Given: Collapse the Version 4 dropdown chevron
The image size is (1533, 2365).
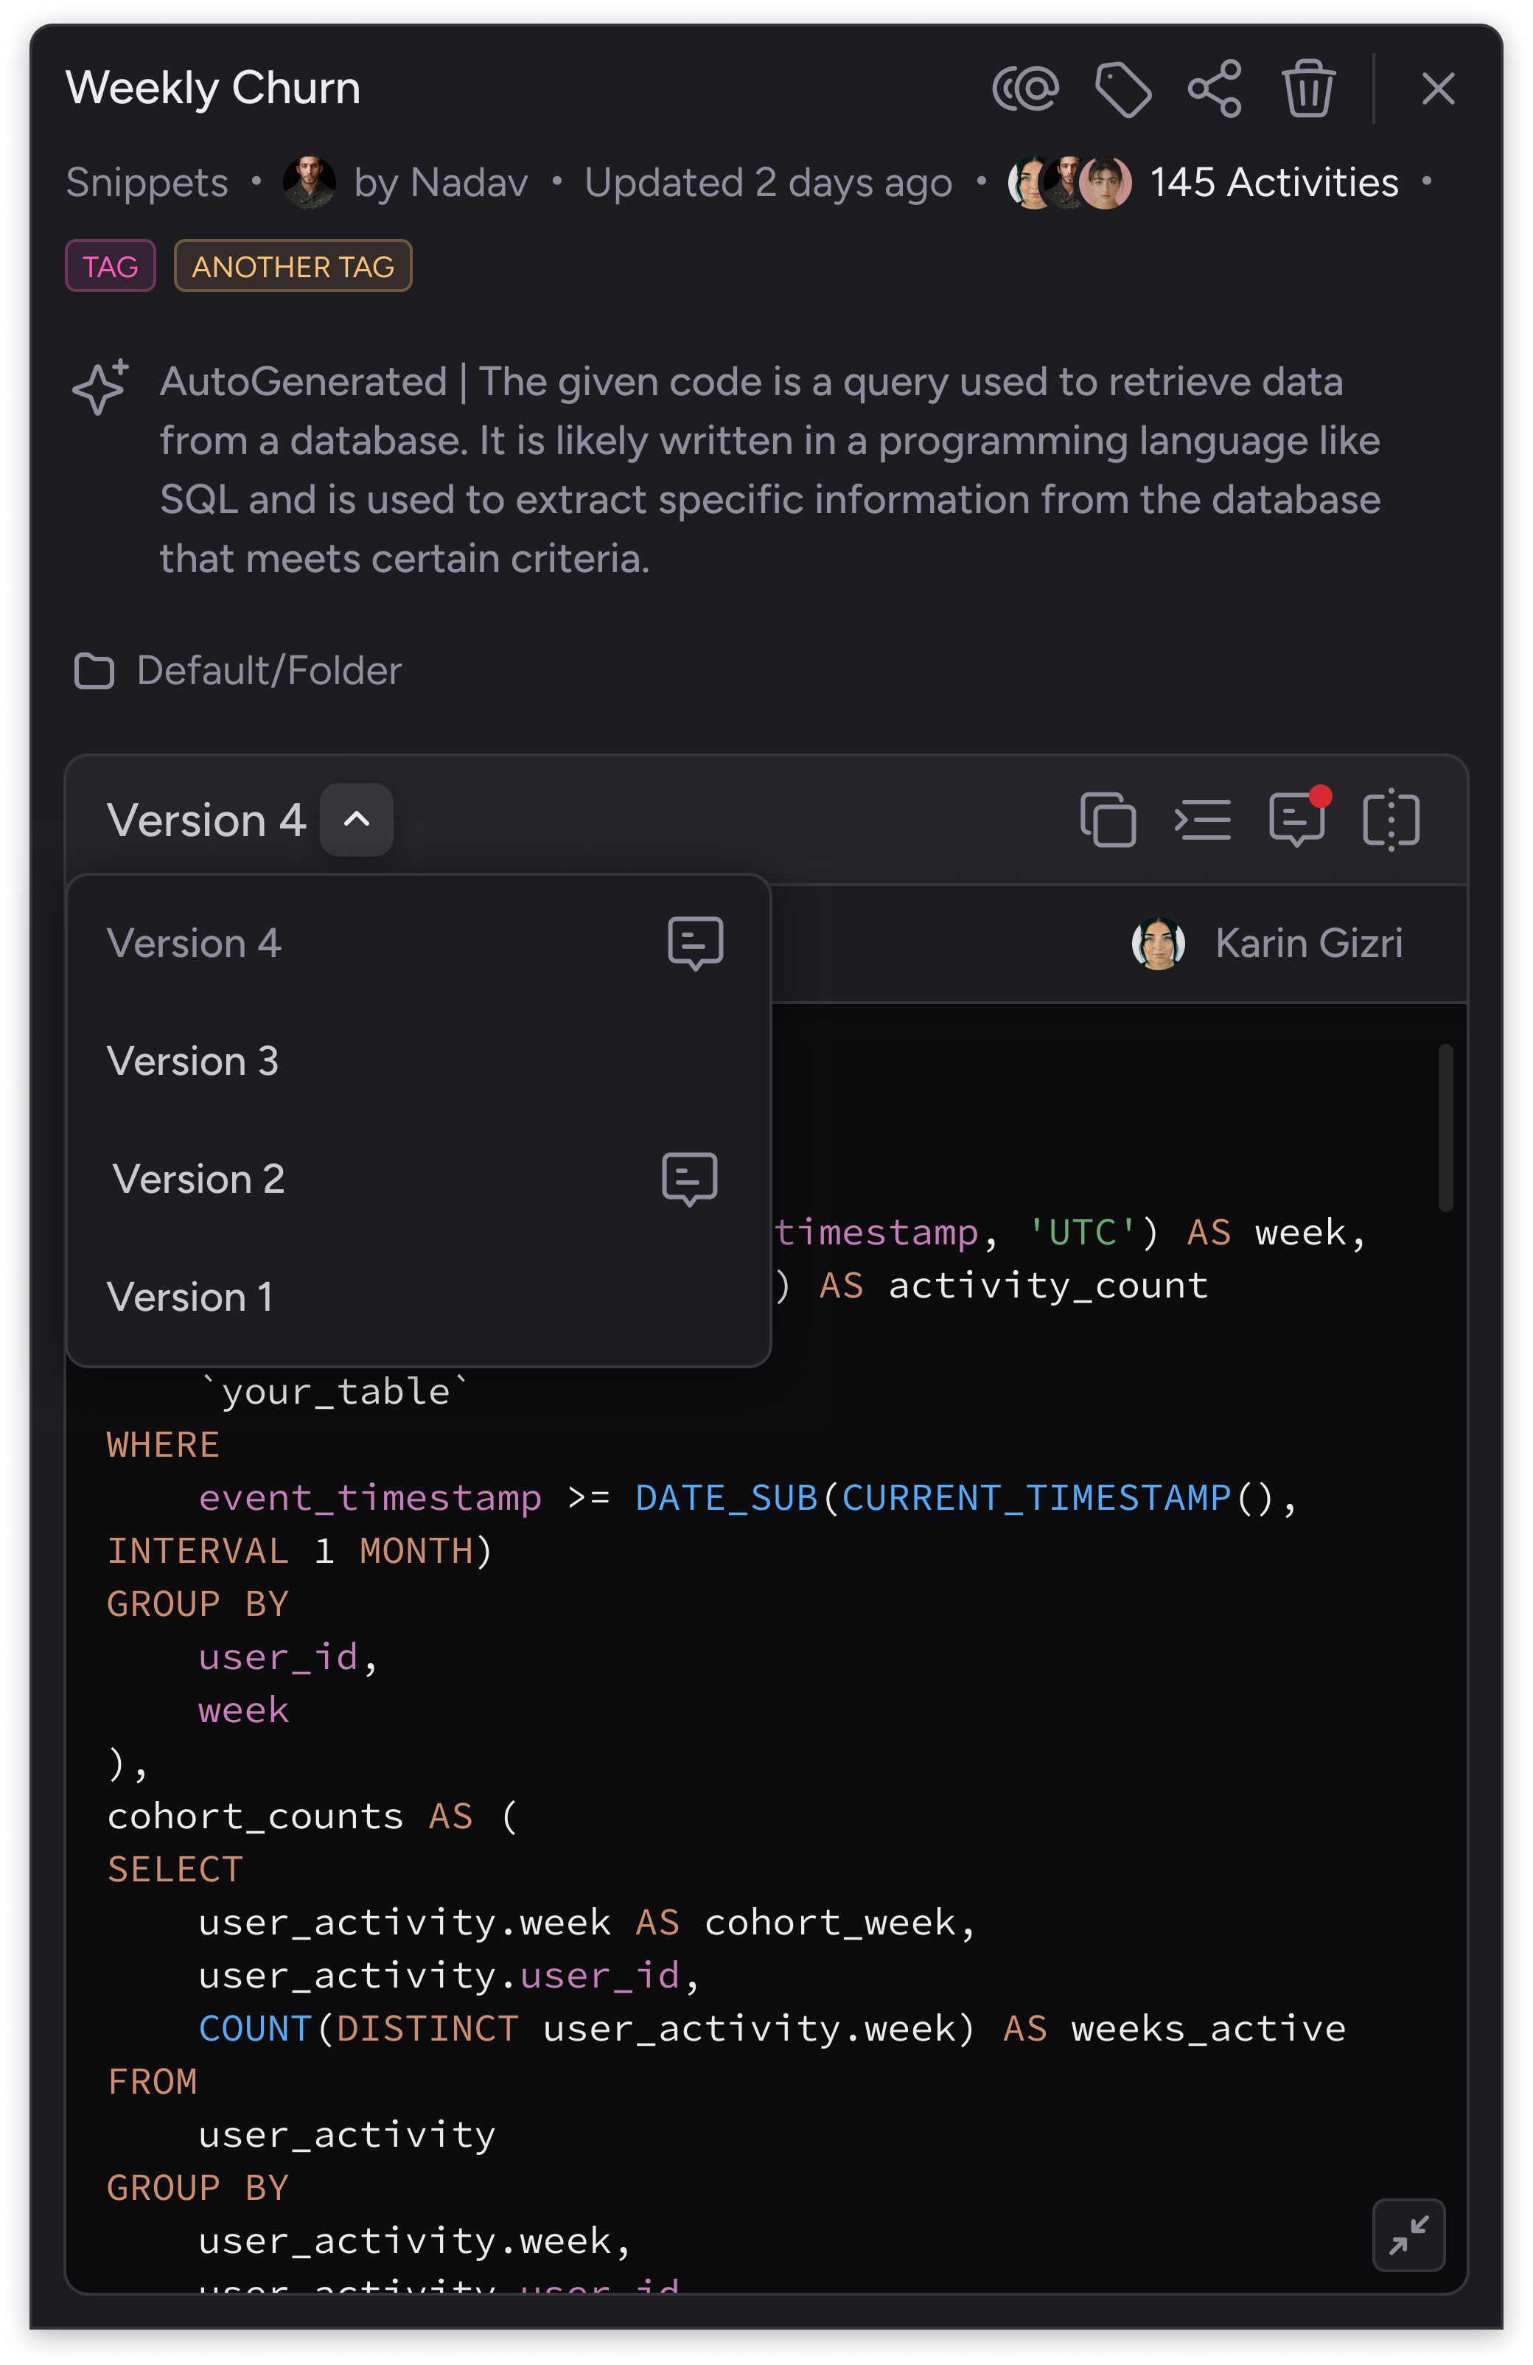Looking at the screenshot, I should click(356, 820).
